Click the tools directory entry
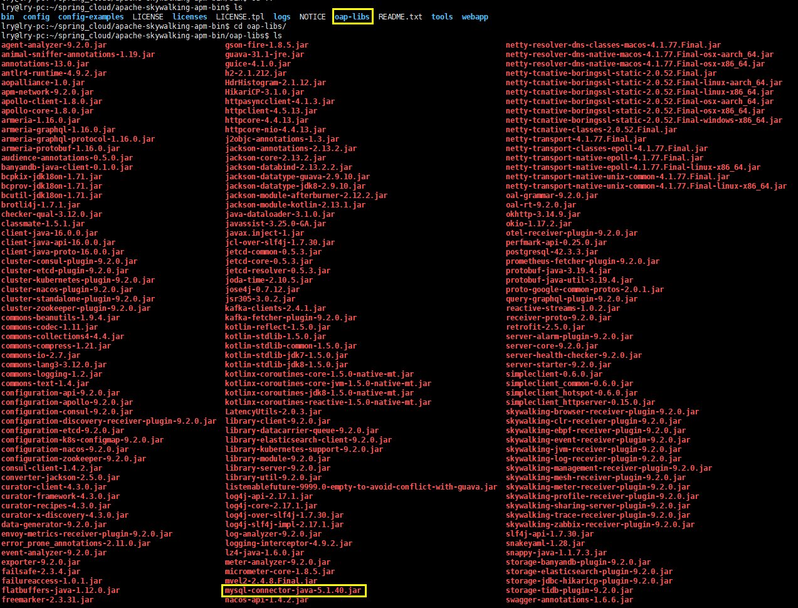This screenshot has height=608, width=798. (442, 17)
